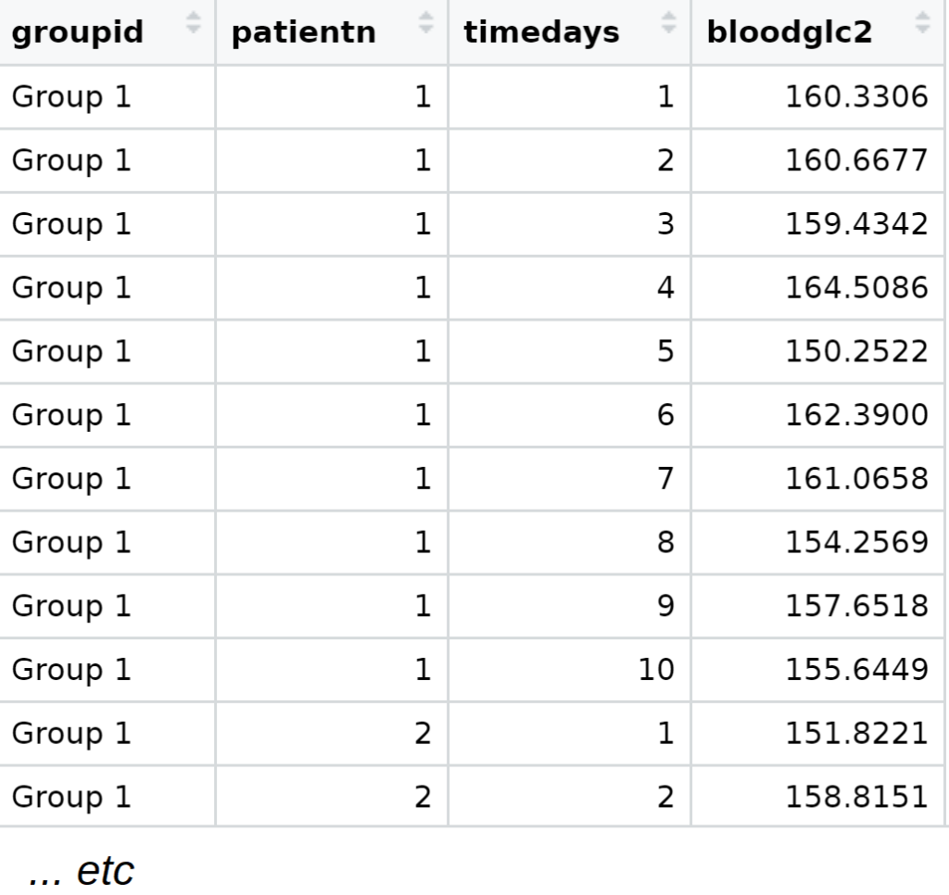Screen dimensions: 949x895
Task: Click the groupid column sort arrows
Action: point(194,23)
